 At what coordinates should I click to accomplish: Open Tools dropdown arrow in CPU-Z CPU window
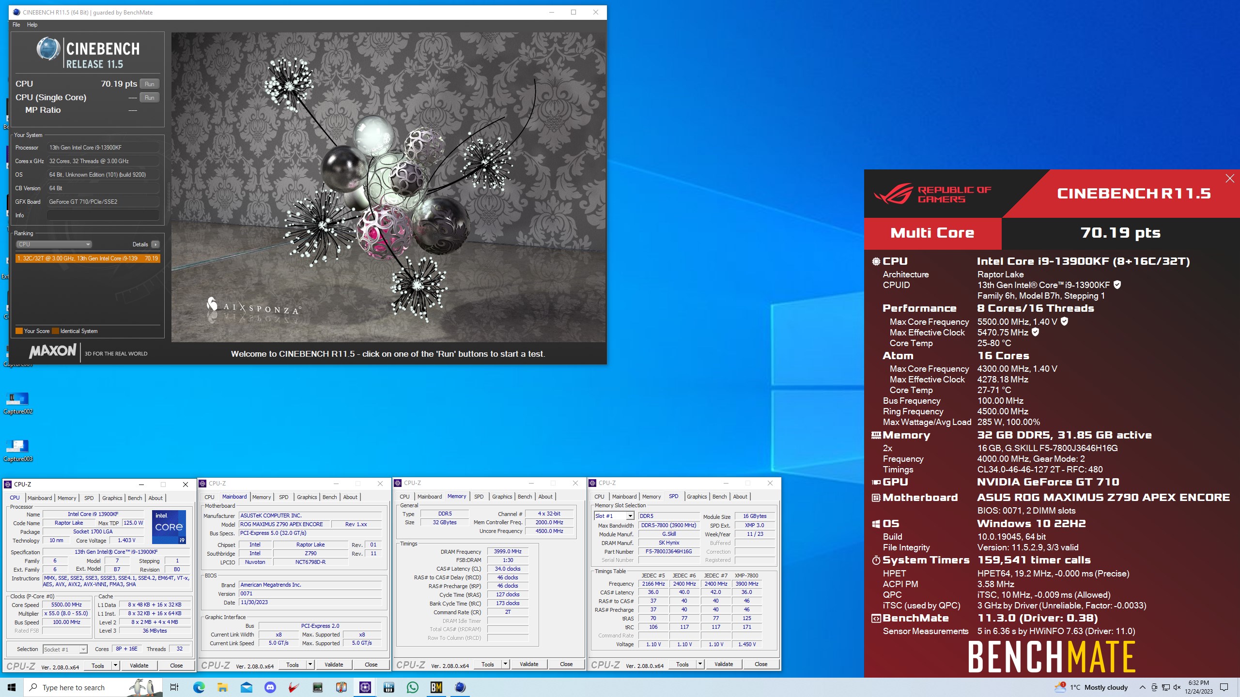click(115, 666)
